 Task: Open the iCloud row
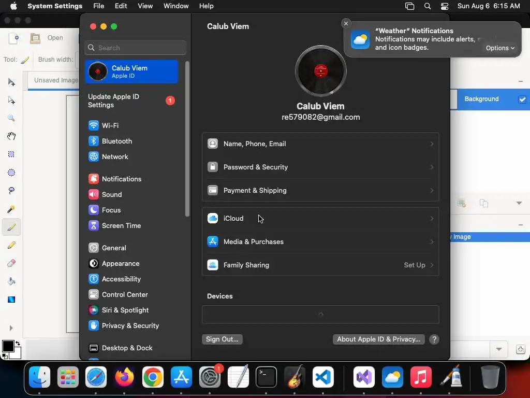(x=320, y=219)
